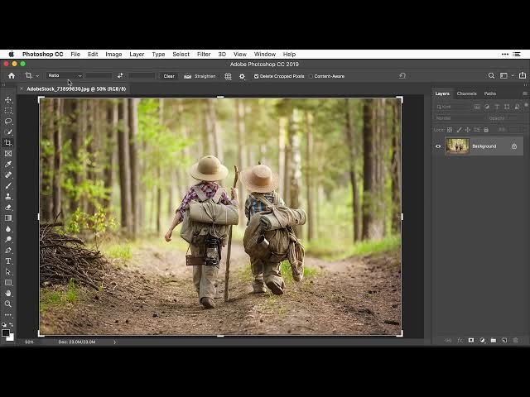Select the Move tool
The width and height of the screenshot is (530, 397).
tap(8, 99)
